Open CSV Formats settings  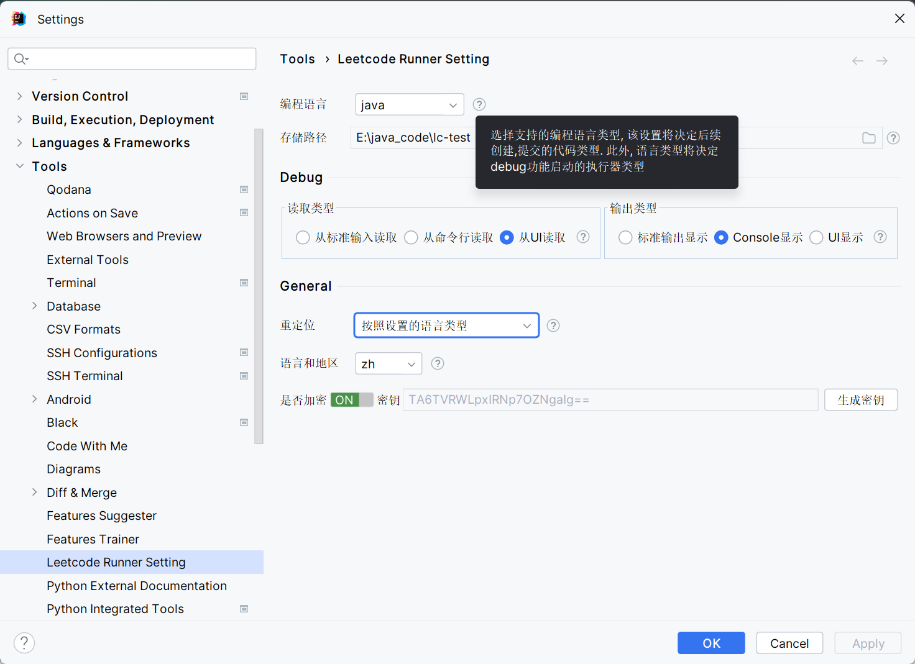83,329
